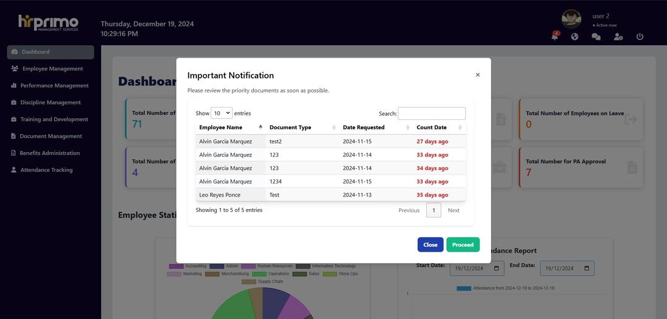The width and height of the screenshot is (667, 319).
Task: Toggle the Accounting legend color swatch
Action: 176,266
